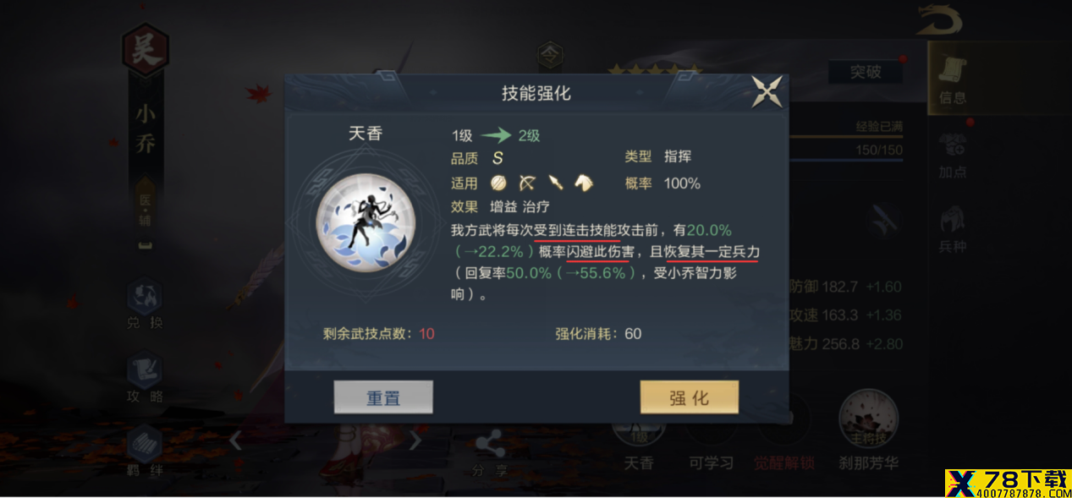Click the 150/150 experience progress bar
The image size is (1072, 498).
[845, 150]
